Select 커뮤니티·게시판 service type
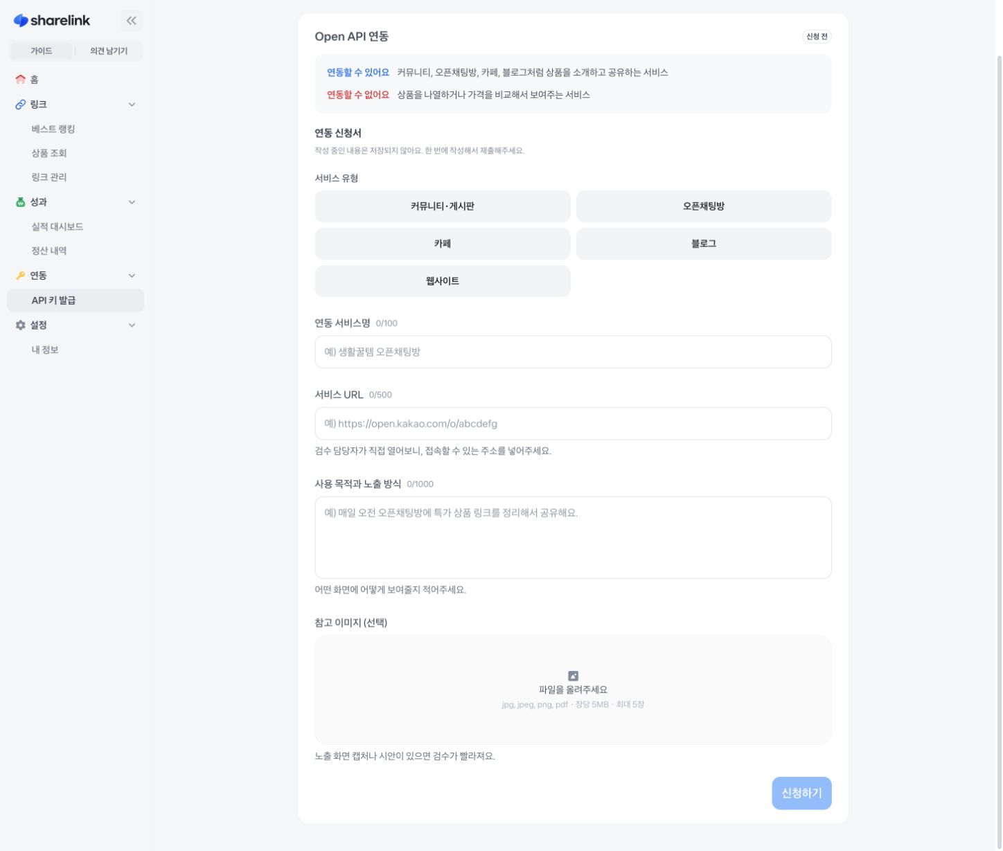The width and height of the screenshot is (1003, 851). pyautogui.click(x=443, y=206)
